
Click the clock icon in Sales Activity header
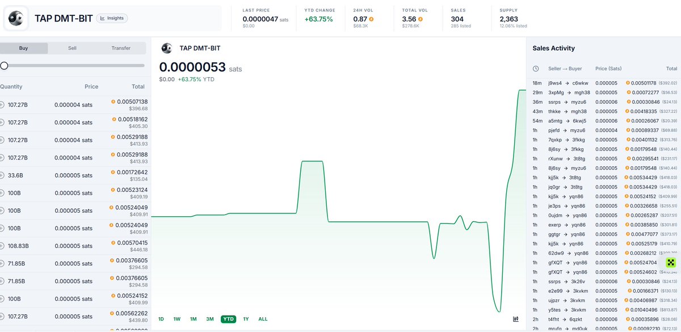tap(536, 69)
